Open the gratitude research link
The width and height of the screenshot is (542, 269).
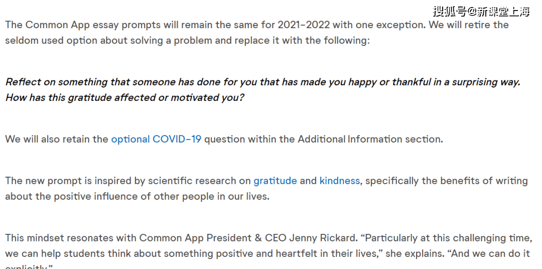click(x=275, y=181)
